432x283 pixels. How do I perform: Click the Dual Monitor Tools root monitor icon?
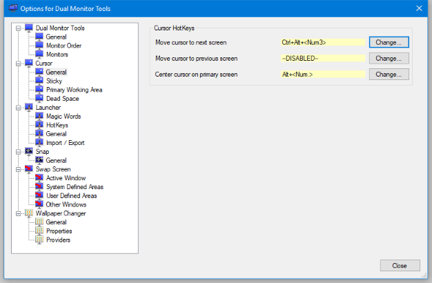click(29, 28)
